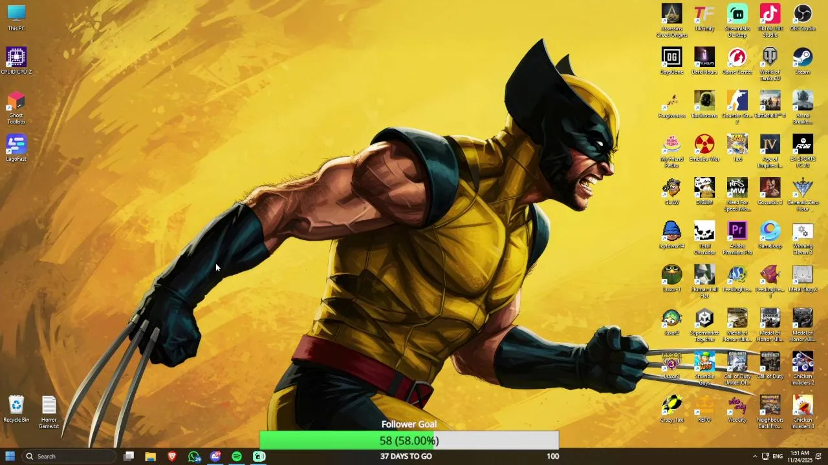The height and width of the screenshot is (465, 828).
Task: Launch the Gameloop emulator
Action: 770,234
